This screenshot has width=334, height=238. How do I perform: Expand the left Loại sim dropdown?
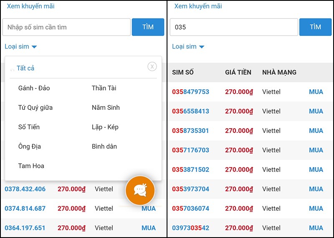(x=20, y=47)
